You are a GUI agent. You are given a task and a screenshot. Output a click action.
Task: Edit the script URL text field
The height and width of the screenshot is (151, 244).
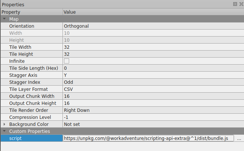148,138
